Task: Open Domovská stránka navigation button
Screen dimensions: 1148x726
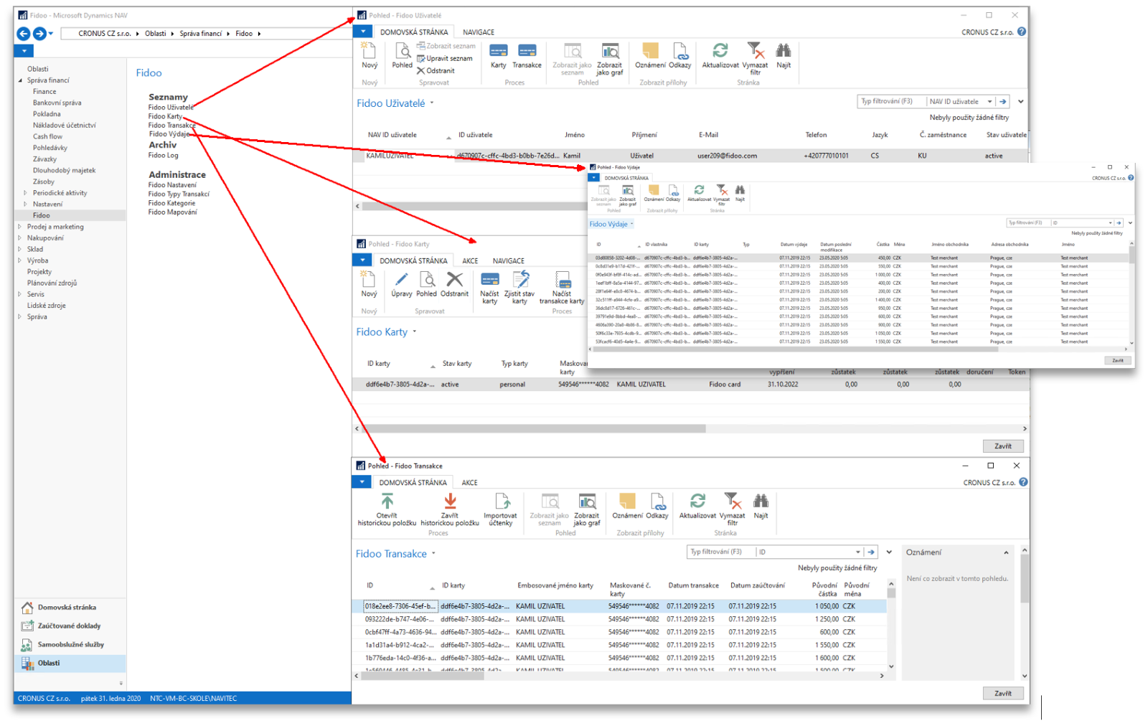Action: (70, 608)
